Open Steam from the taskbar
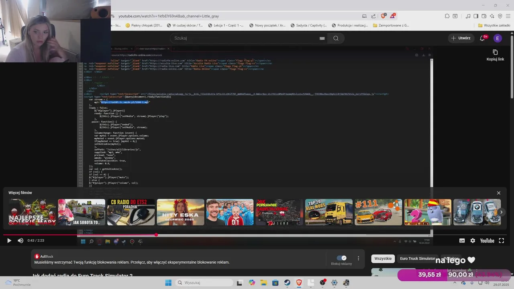514x289 pixels. pos(287,283)
